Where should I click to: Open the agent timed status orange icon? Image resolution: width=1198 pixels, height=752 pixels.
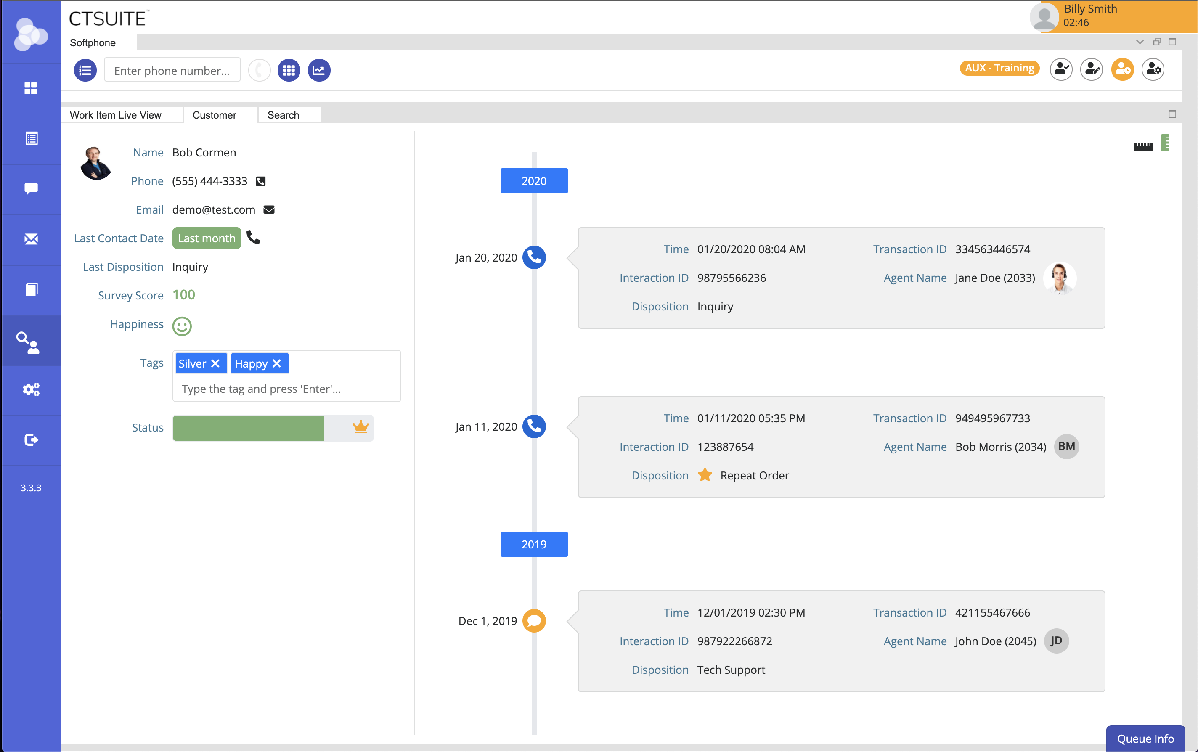coord(1122,69)
